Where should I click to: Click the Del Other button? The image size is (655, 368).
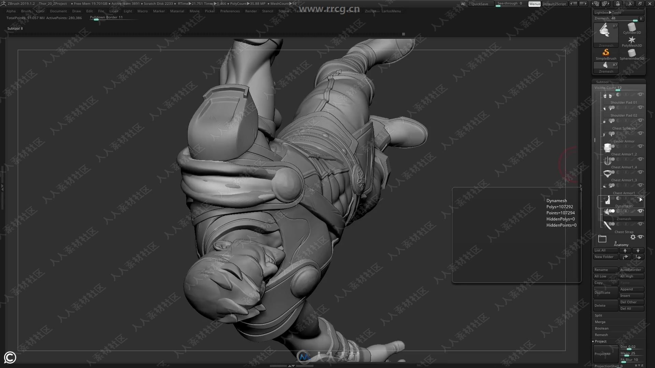point(631,302)
